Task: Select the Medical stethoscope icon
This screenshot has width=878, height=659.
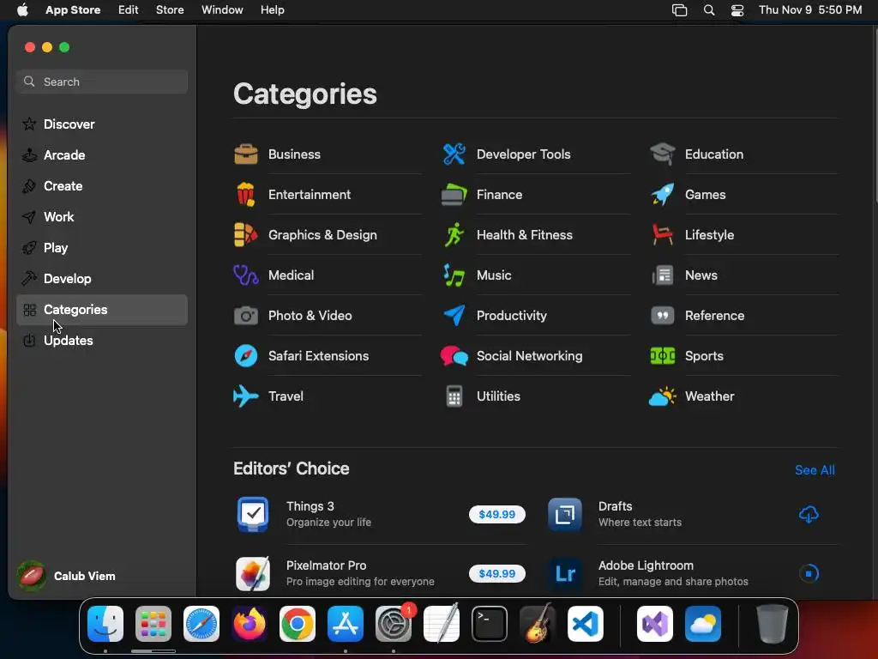Action: click(x=246, y=275)
